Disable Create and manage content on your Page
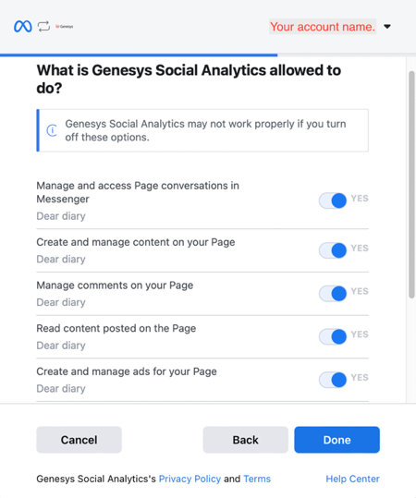The height and width of the screenshot is (498, 416). (333, 250)
